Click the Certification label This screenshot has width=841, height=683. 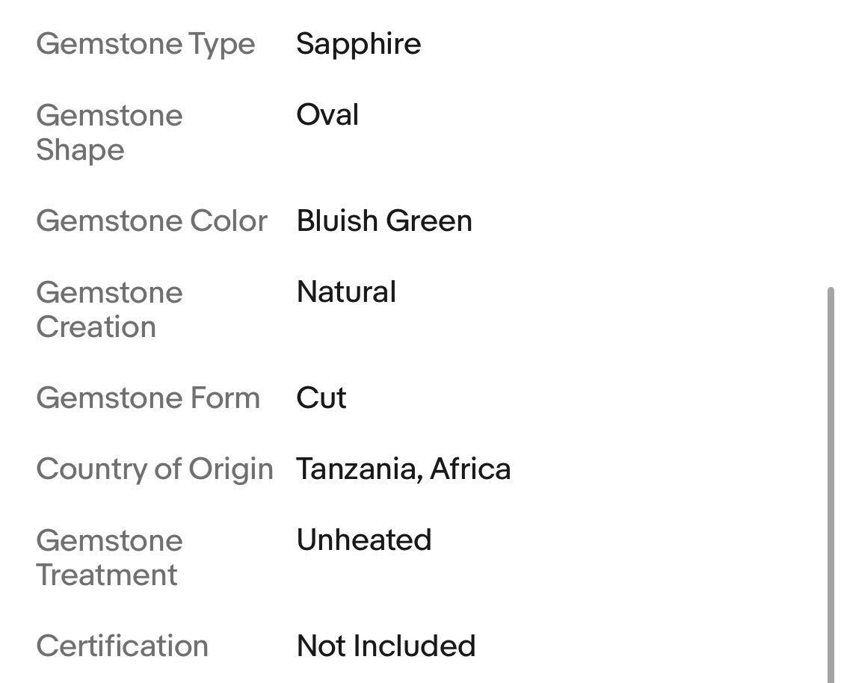click(123, 646)
